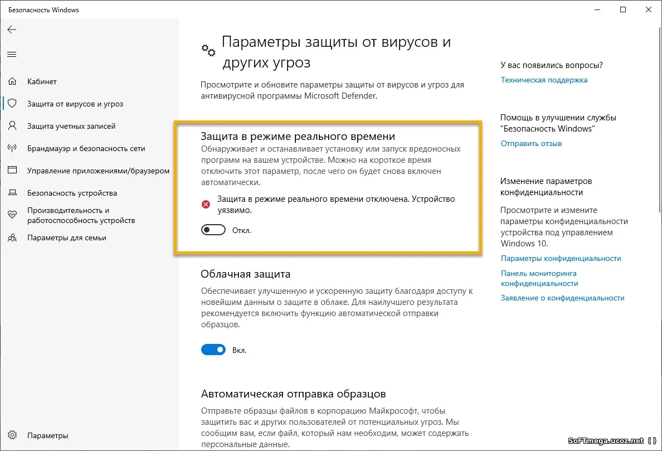The image size is (662, 451).
Task: Open Параметры конфиденциальности
Action: pyautogui.click(x=561, y=258)
